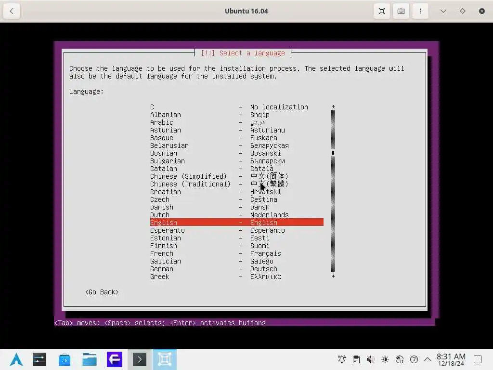Click the Go Back button

pos(102,292)
